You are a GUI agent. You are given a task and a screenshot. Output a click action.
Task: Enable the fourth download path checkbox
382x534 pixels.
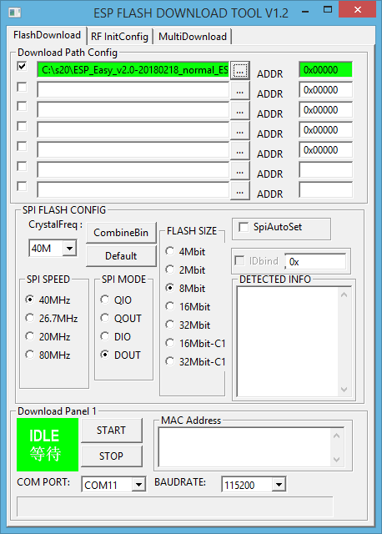(x=22, y=126)
